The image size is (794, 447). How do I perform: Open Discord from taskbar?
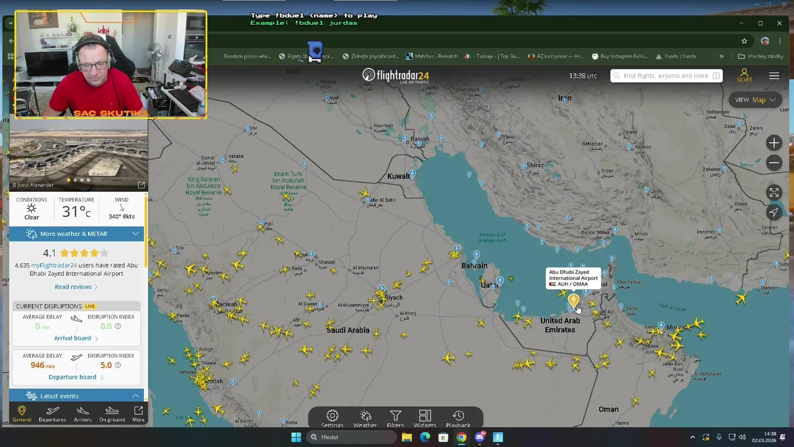tap(480, 437)
